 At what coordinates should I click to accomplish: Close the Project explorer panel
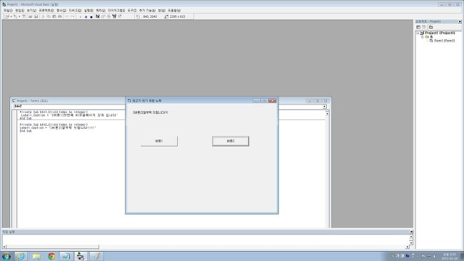click(x=460, y=21)
